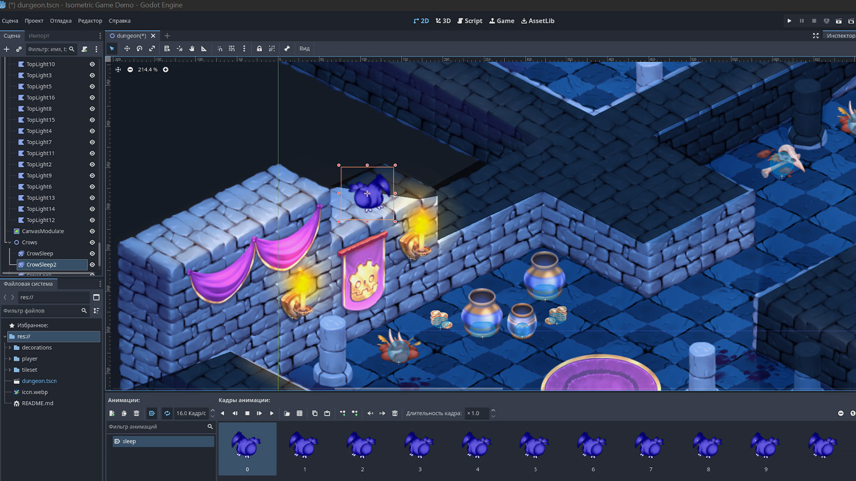Run the project with the play button
The image size is (856, 481).
click(789, 21)
